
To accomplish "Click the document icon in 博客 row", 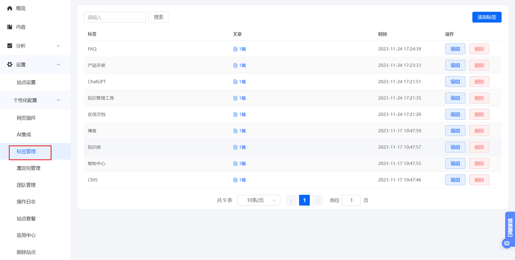I will click(x=235, y=131).
